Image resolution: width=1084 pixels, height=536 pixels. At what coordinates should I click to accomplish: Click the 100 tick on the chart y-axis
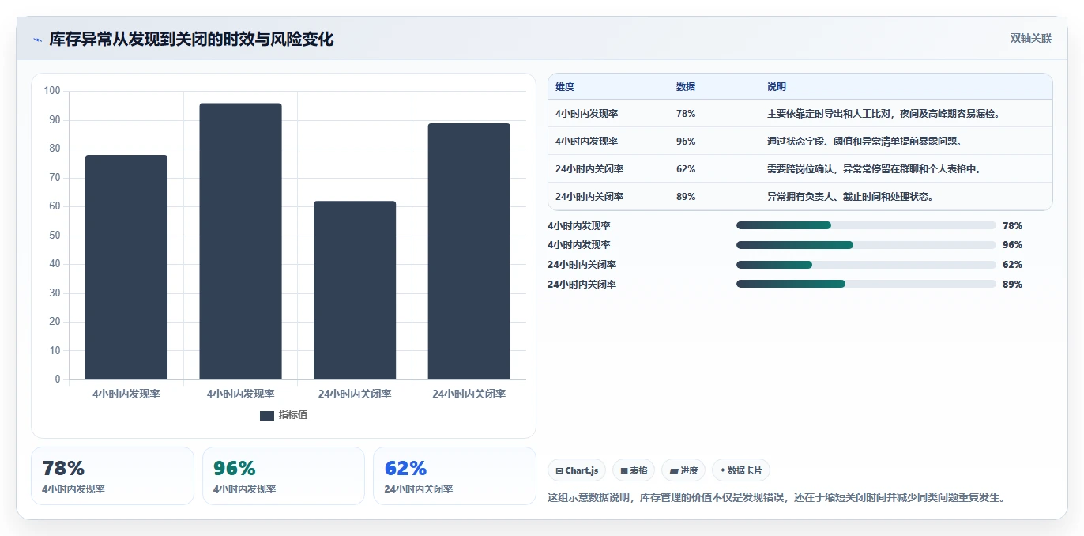pyautogui.click(x=52, y=91)
